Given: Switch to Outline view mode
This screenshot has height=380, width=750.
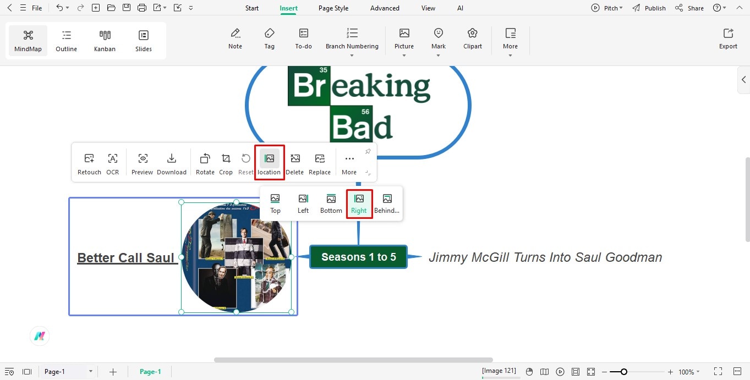Looking at the screenshot, I should click(x=67, y=41).
